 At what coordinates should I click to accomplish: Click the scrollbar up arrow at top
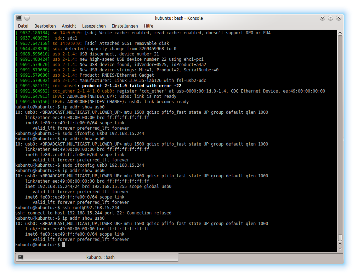pos(340,33)
